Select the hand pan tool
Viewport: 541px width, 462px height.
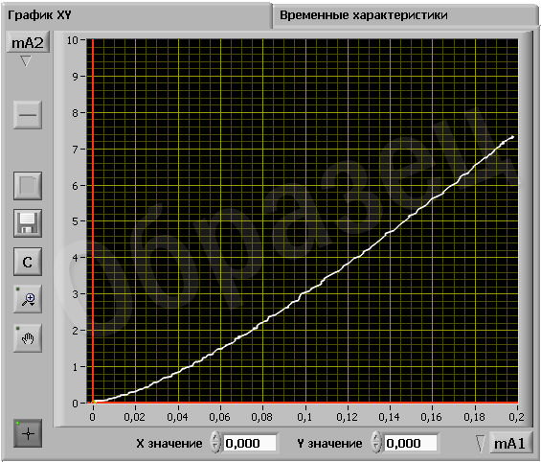pos(28,338)
